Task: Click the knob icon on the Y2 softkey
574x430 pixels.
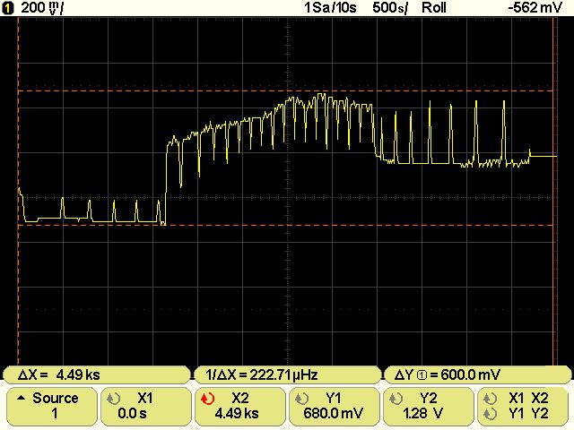Action: click(396, 398)
